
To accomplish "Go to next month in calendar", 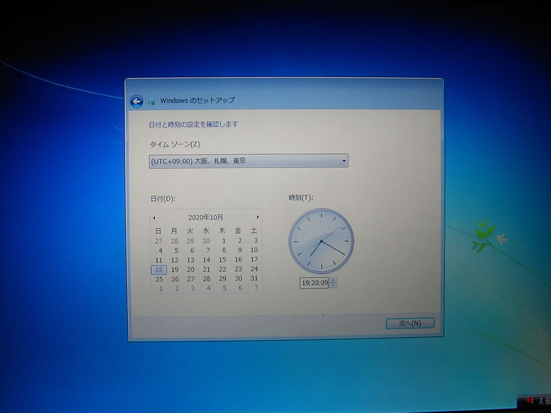I will coord(258,217).
